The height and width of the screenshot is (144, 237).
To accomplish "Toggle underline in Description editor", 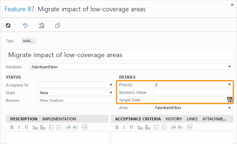I will click(x=26, y=127).
